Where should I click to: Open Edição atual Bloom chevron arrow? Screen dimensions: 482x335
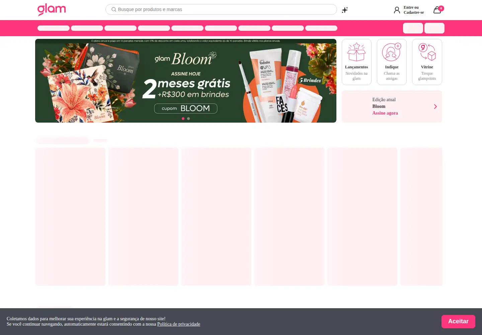coord(435,107)
